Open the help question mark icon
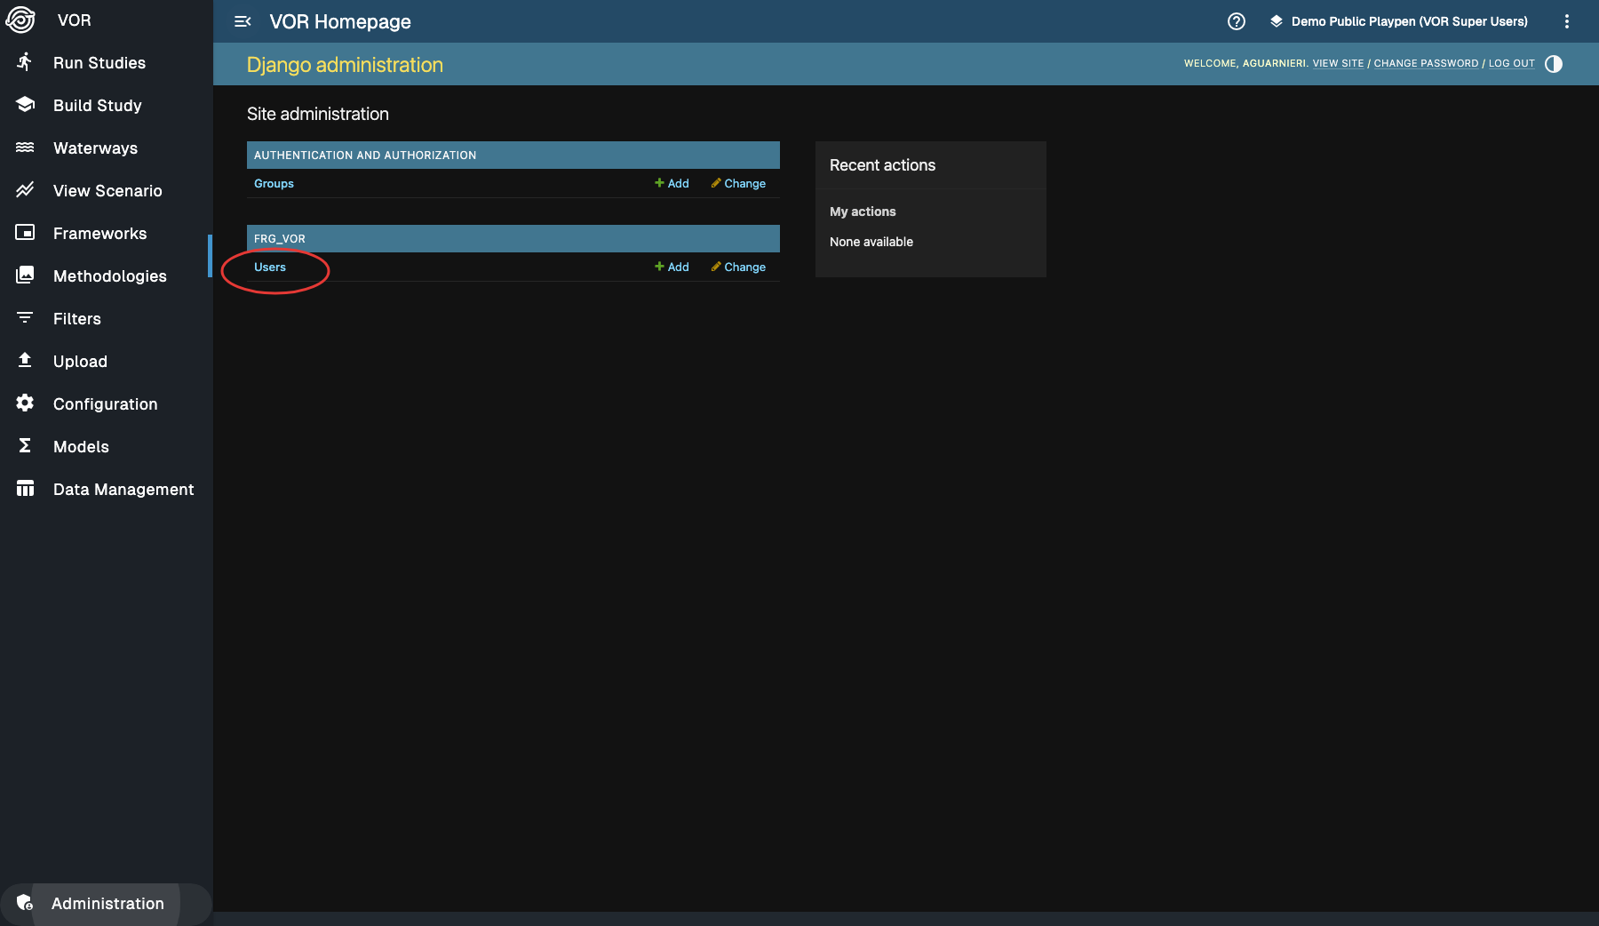1599x926 pixels. click(1236, 21)
